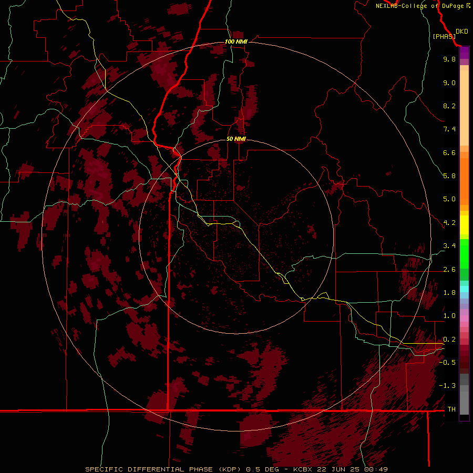This screenshot has width=473, height=473.
Task: Pick the cyan color bar segment
Action: (464, 289)
